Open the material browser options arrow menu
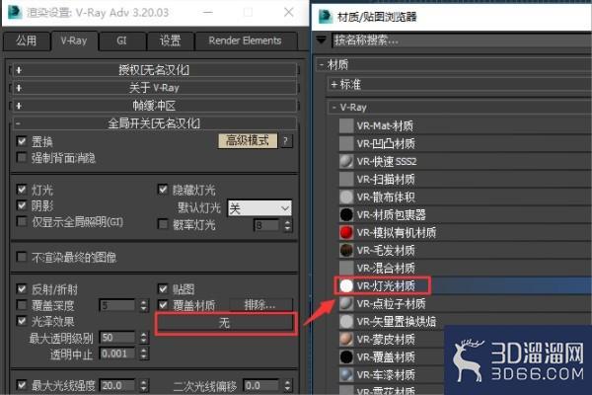 [x=322, y=39]
